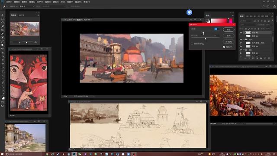Image resolution: width=277 pixels, height=156 pixels.
Task: Click 确定 button in brightness dialog
Action: (229, 29)
